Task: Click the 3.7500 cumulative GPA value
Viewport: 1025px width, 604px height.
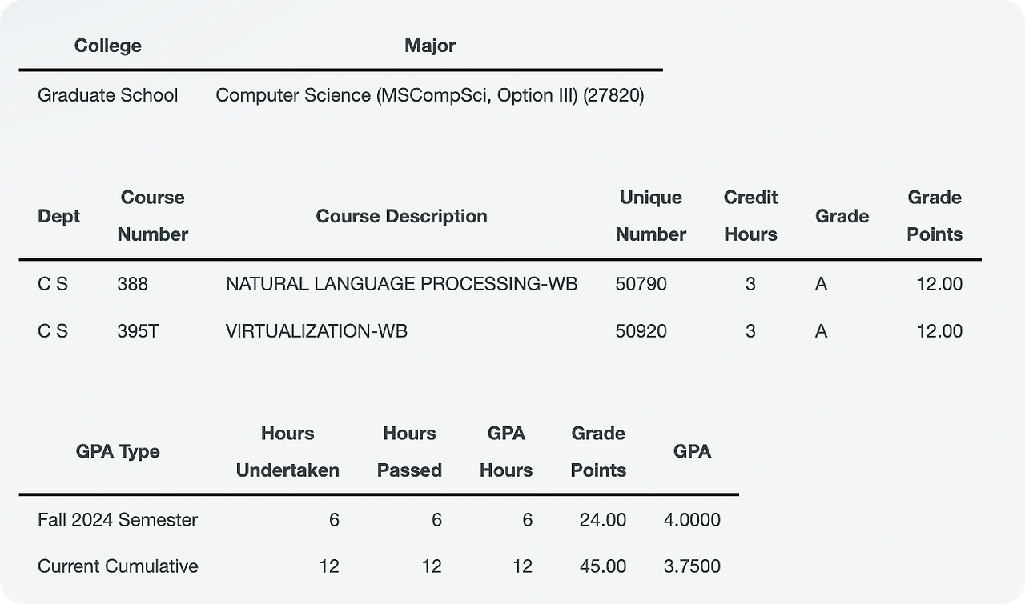Action: pyautogui.click(x=692, y=566)
